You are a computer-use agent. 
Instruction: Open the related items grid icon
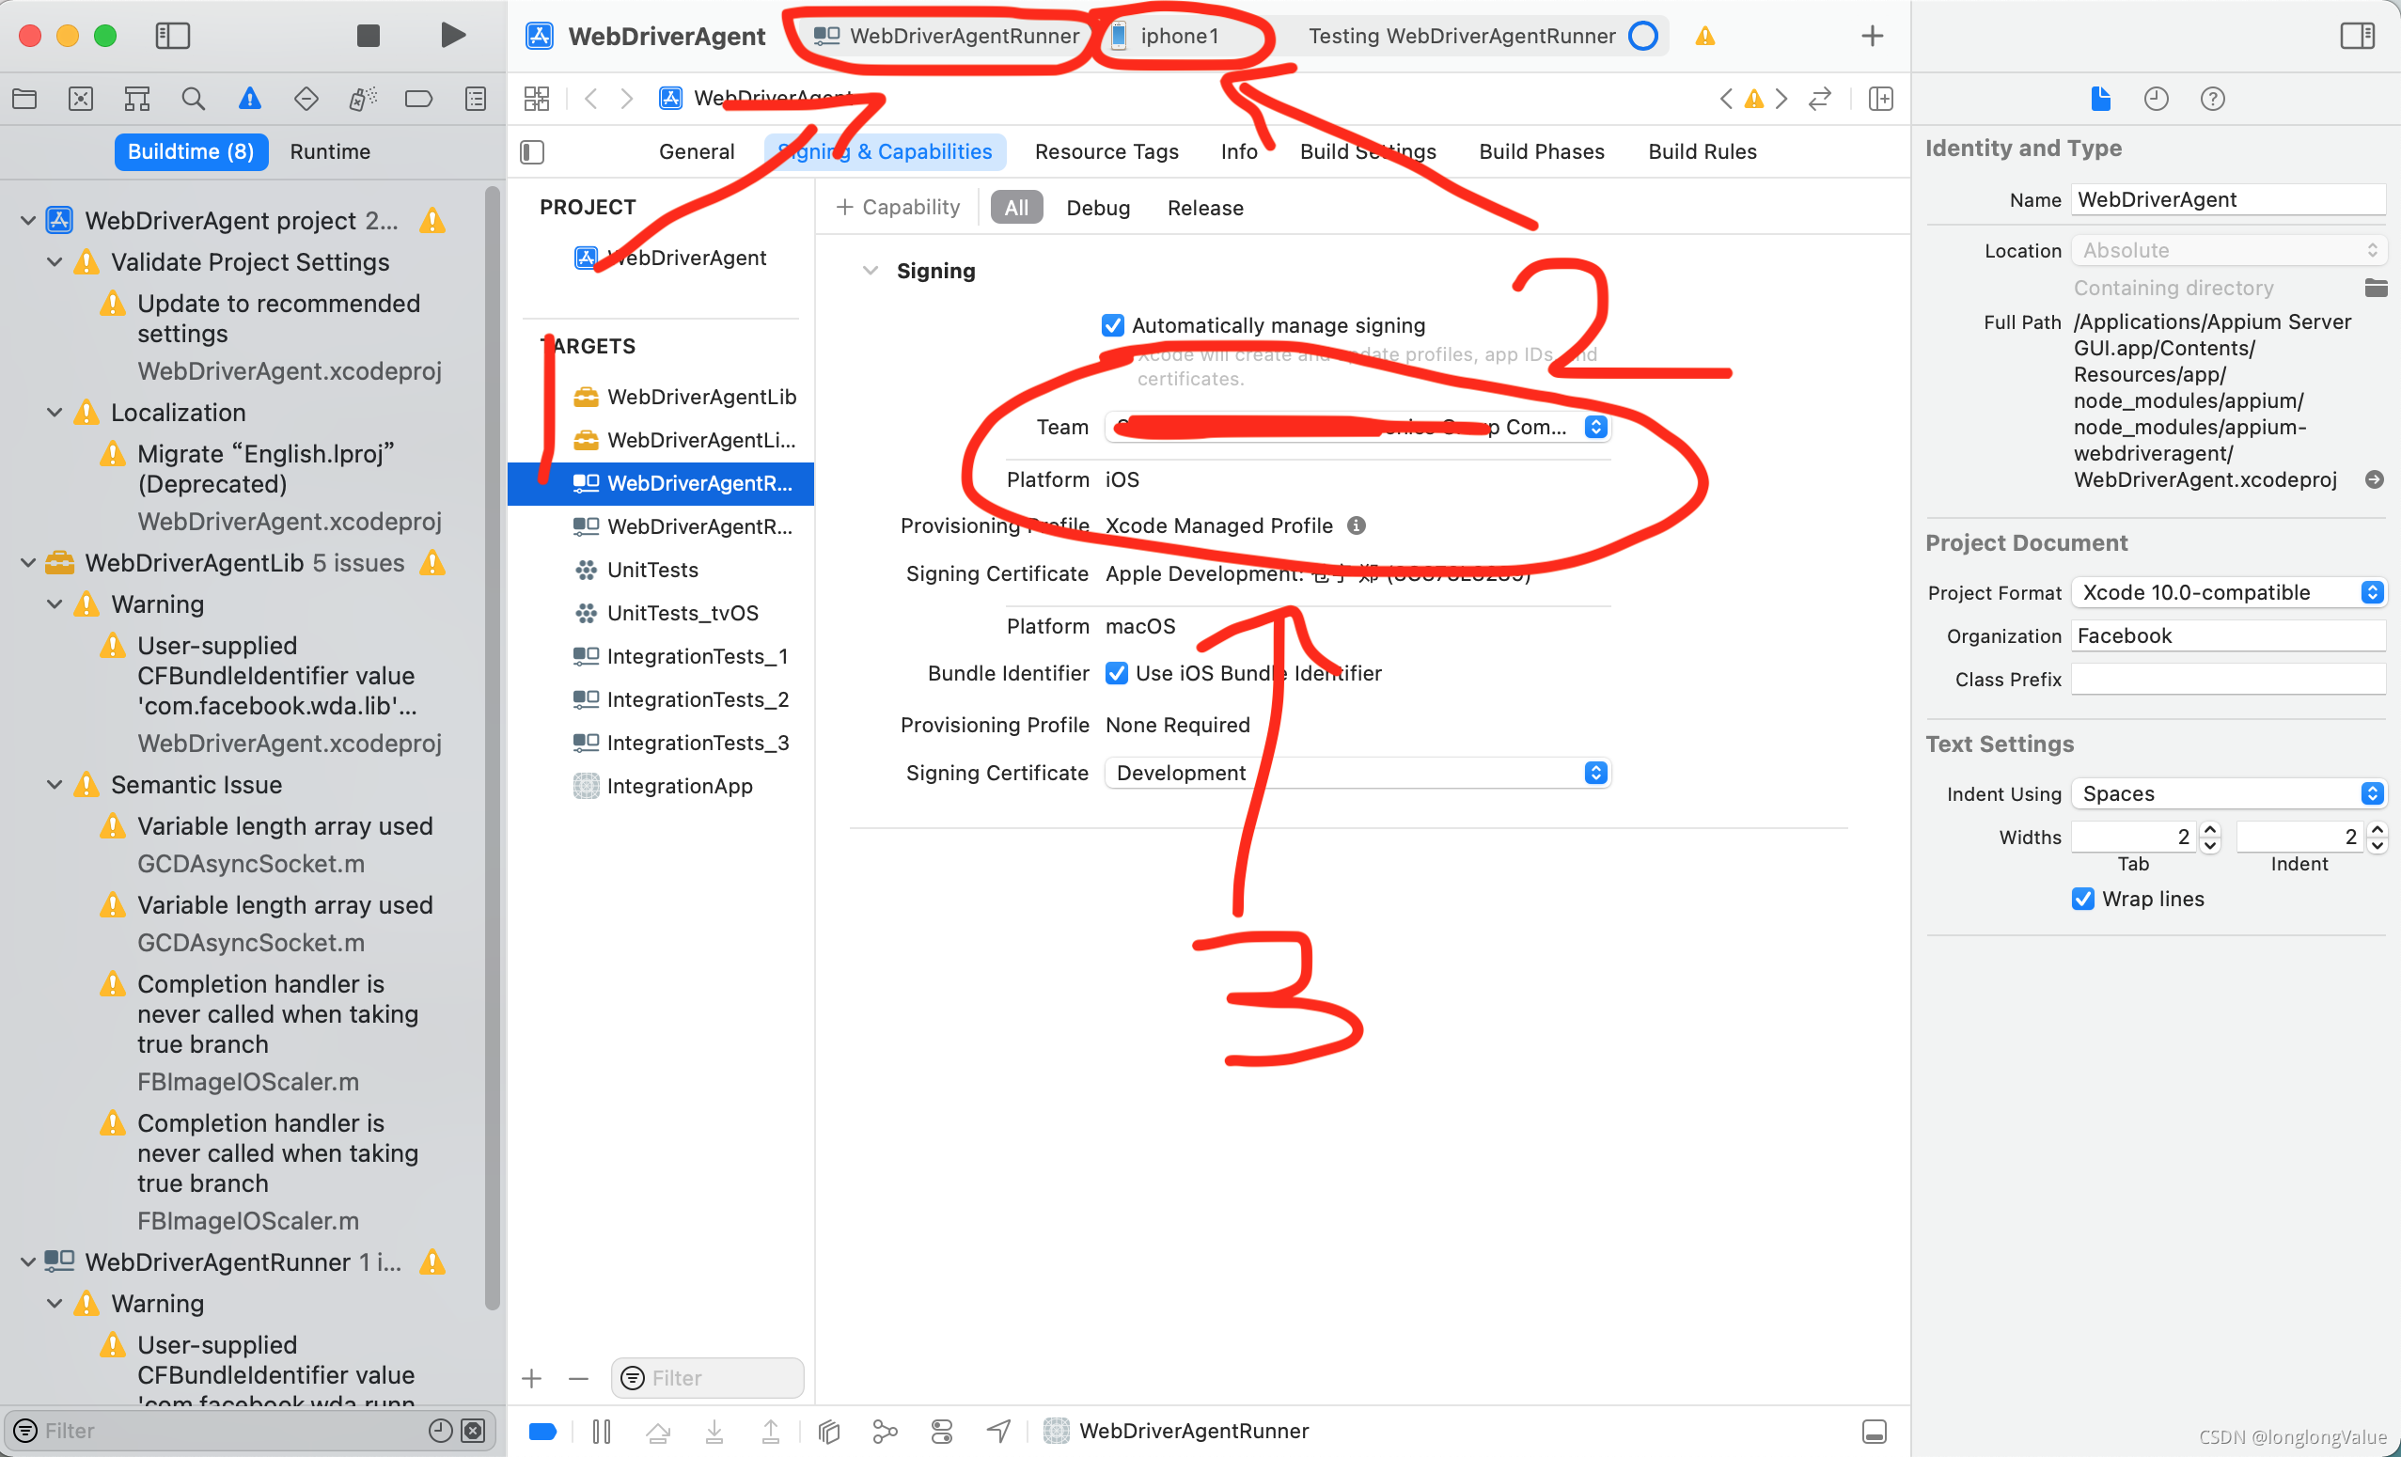[x=537, y=99]
